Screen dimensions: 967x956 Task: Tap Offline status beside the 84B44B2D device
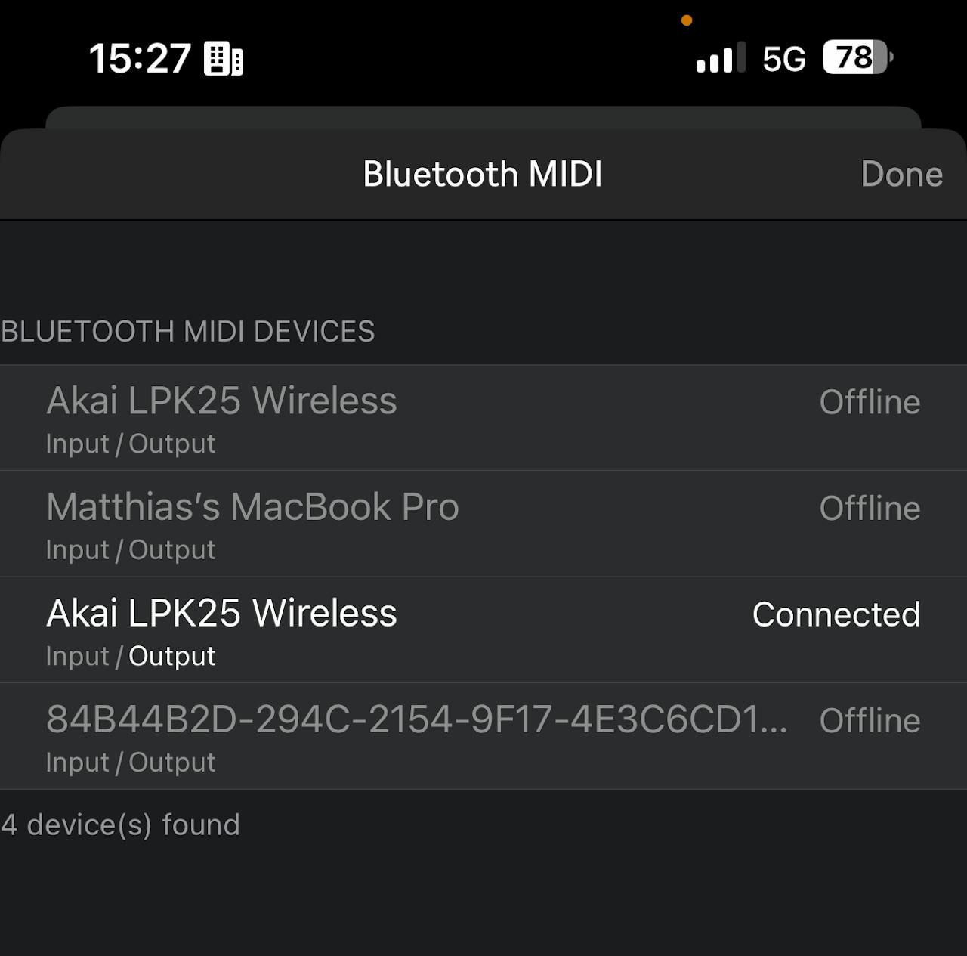click(x=870, y=721)
